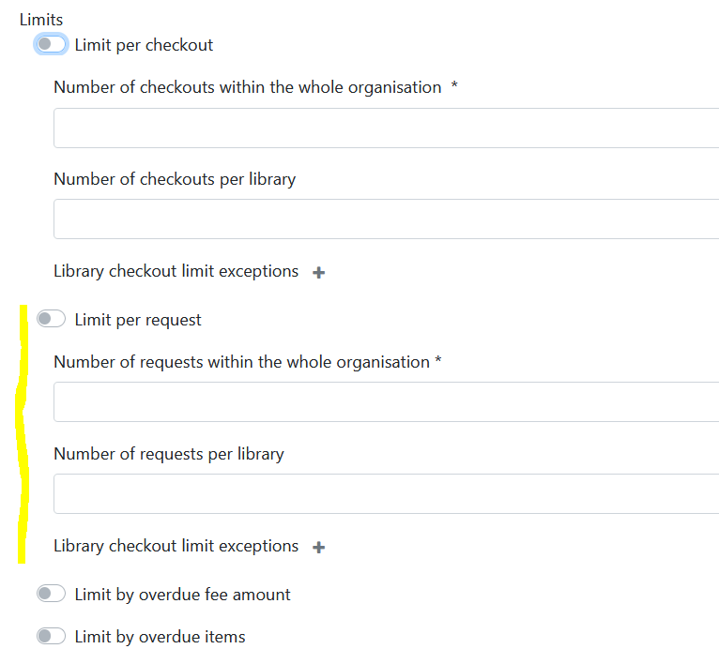The width and height of the screenshot is (719, 664).
Task: Click the "Number of checkouts within the whole organisation" label
Action: [247, 87]
